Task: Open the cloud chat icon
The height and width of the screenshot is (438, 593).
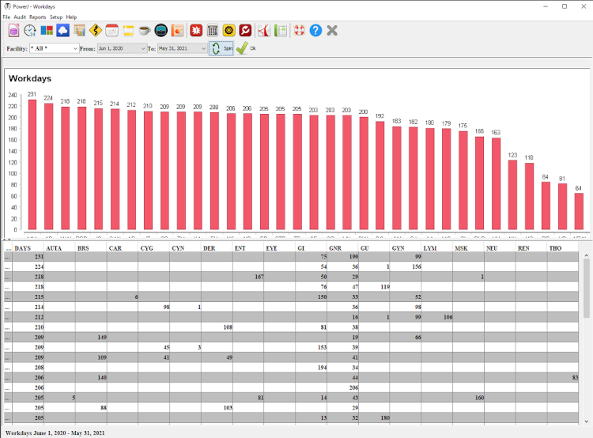Action: pos(62,31)
